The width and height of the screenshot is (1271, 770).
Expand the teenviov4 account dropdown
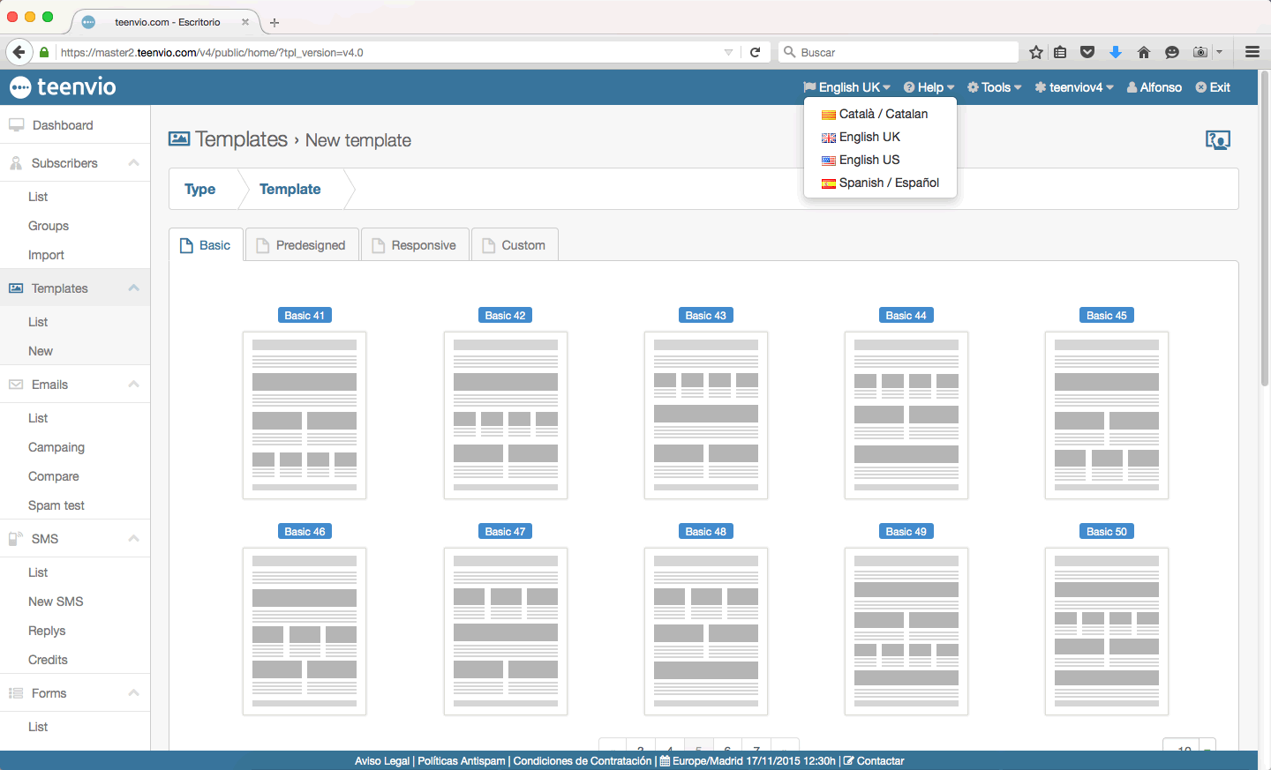pos(1074,87)
